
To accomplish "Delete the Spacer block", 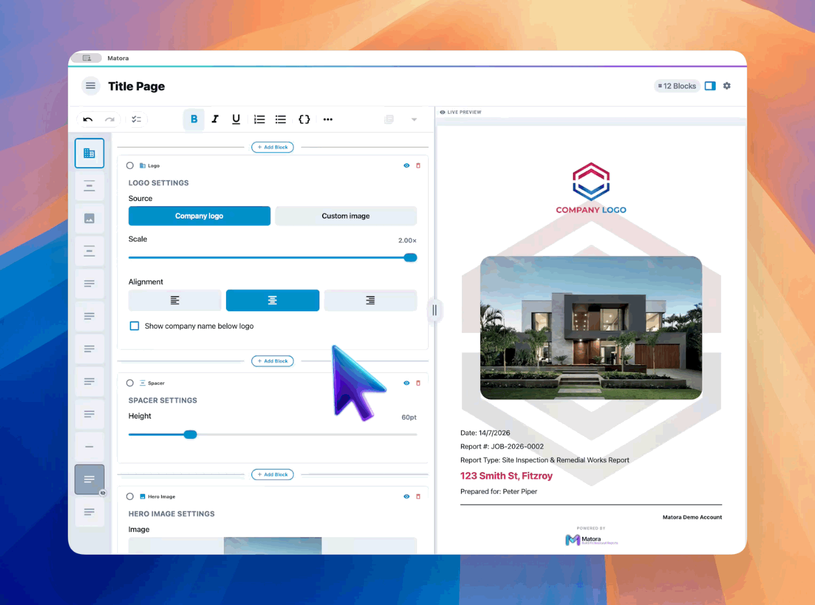I will tap(418, 383).
